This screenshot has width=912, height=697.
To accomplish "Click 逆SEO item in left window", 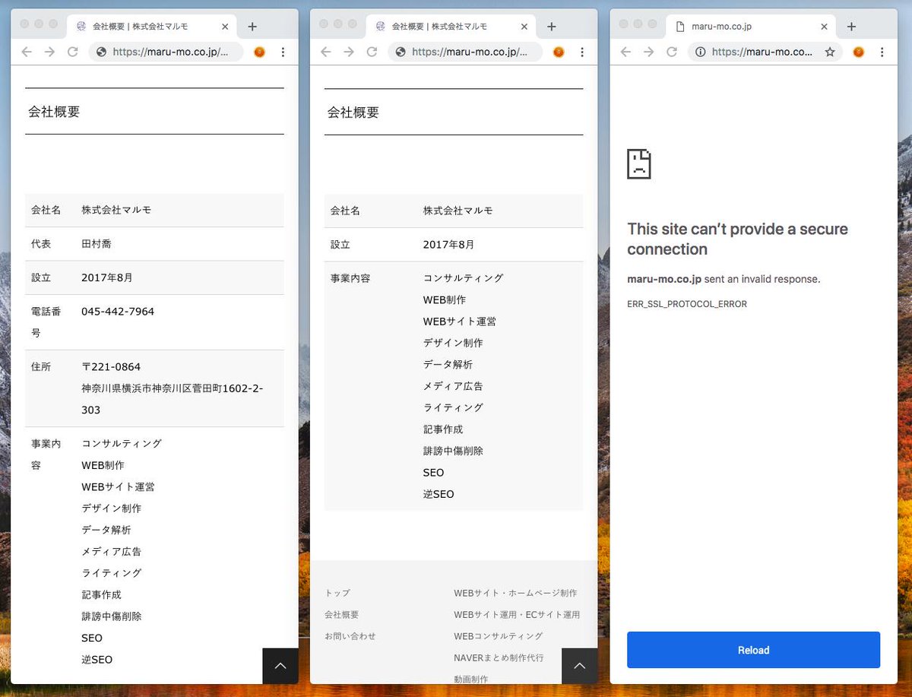I will (x=97, y=660).
